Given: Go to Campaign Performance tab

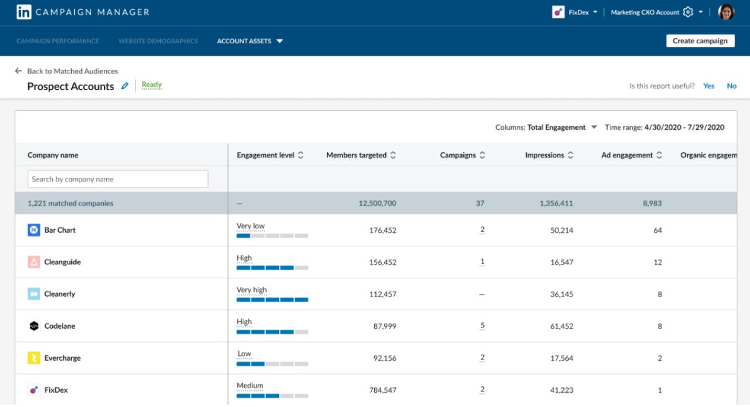Looking at the screenshot, I should (x=58, y=41).
